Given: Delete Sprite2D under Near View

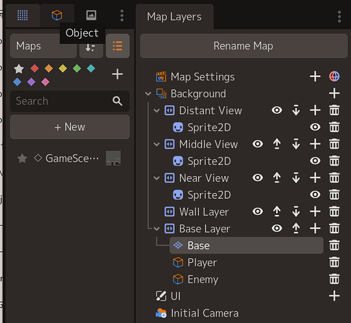Looking at the screenshot, I should (334, 194).
